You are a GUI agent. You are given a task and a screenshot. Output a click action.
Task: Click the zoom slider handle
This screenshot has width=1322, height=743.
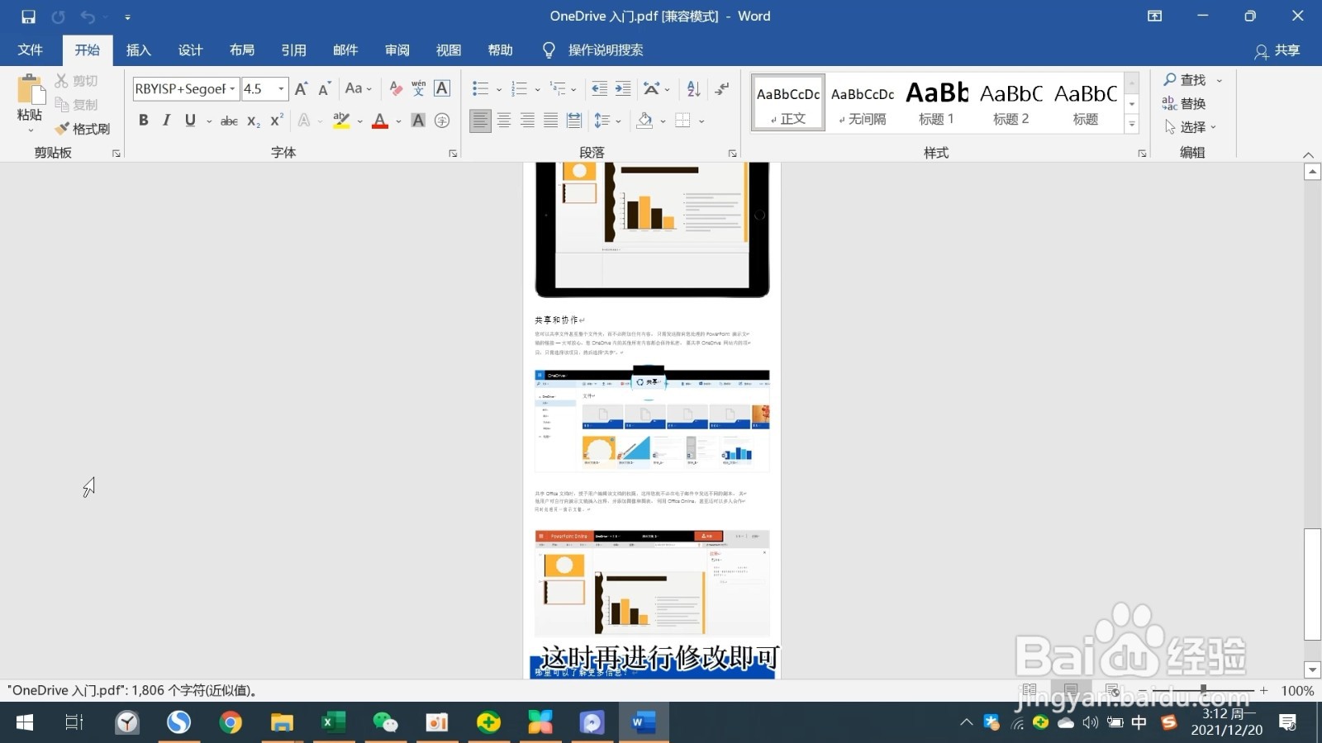pos(1203,689)
